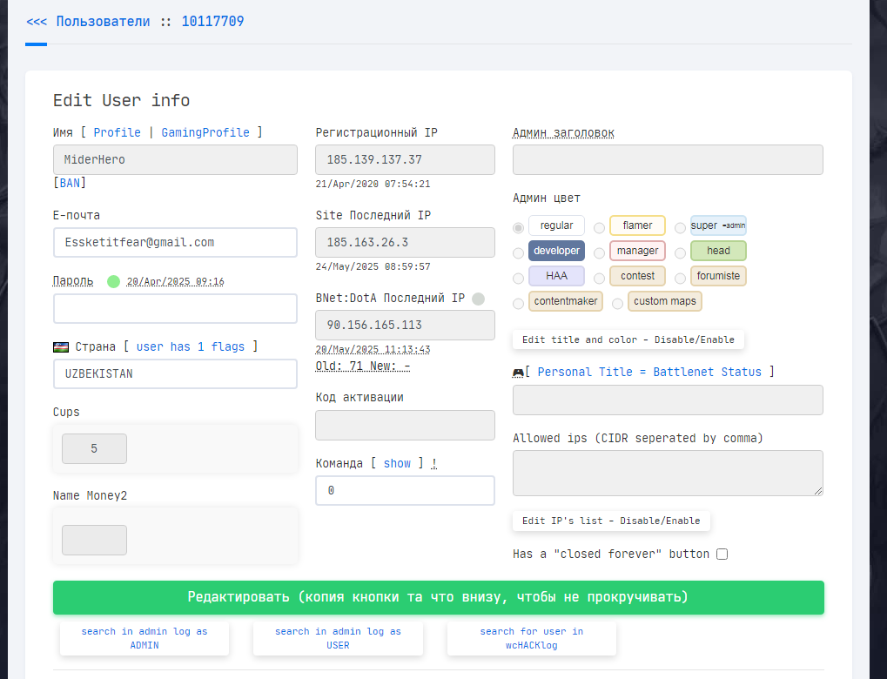The width and height of the screenshot is (887, 679).
Task: Click the 24/May/2025 08:59:57 timestamp
Action: [x=373, y=266]
